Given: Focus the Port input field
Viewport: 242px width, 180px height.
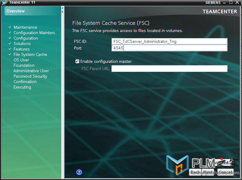Looking at the screenshot, I should click(x=169, y=48).
